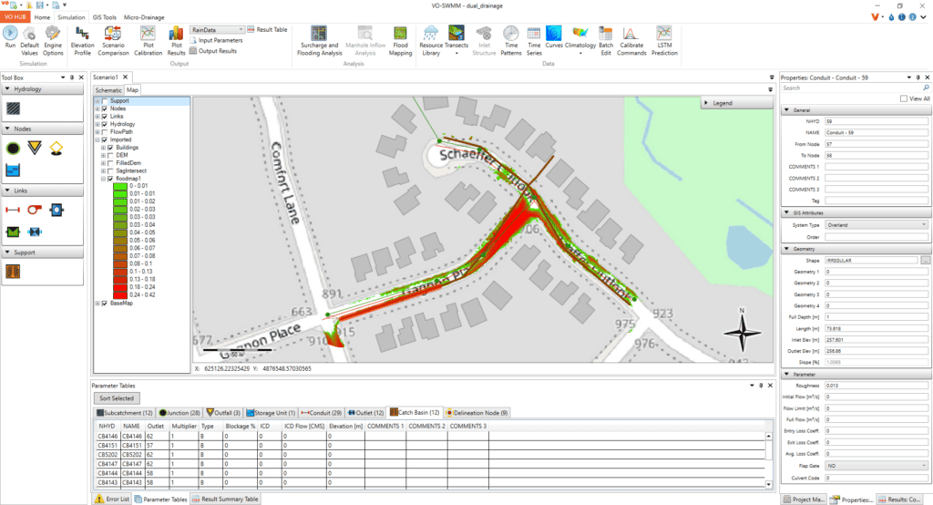The height and width of the screenshot is (505, 933).
Task: Open Climatology data tool
Action: point(580,39)
